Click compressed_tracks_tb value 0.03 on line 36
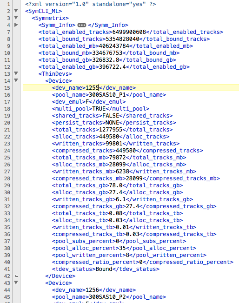Screen dimensions: 239x303 tap(132, 234)
